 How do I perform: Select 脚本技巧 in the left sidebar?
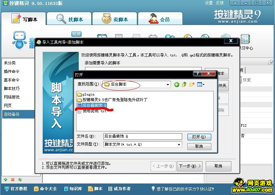coord(18,88)
